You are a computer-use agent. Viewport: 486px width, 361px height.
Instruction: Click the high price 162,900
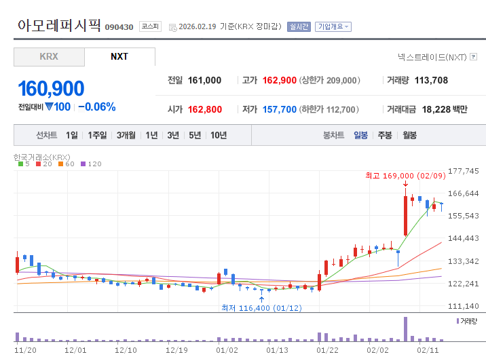[280, 81]
